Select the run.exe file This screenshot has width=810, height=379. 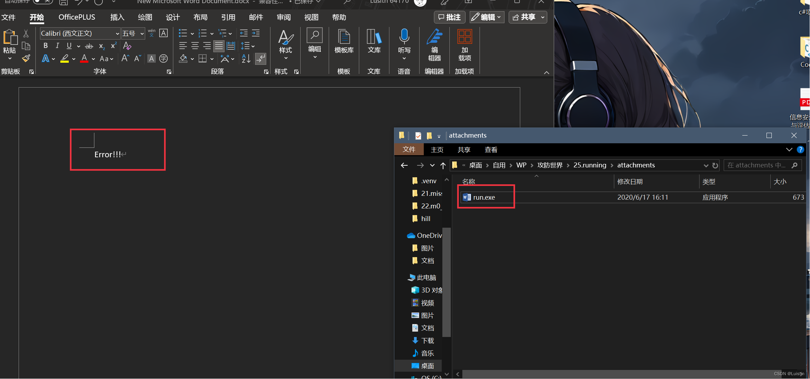tap(484, 198)
